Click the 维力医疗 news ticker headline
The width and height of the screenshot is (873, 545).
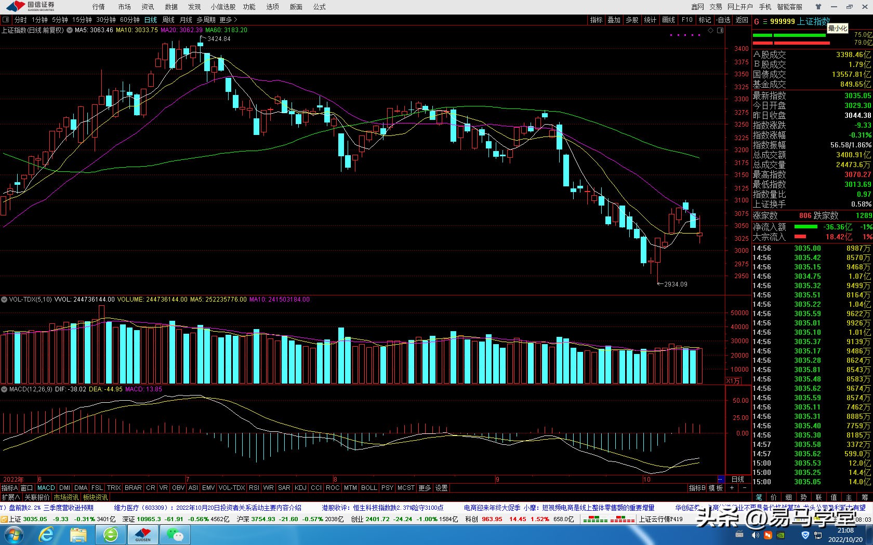tap(208, 508)
